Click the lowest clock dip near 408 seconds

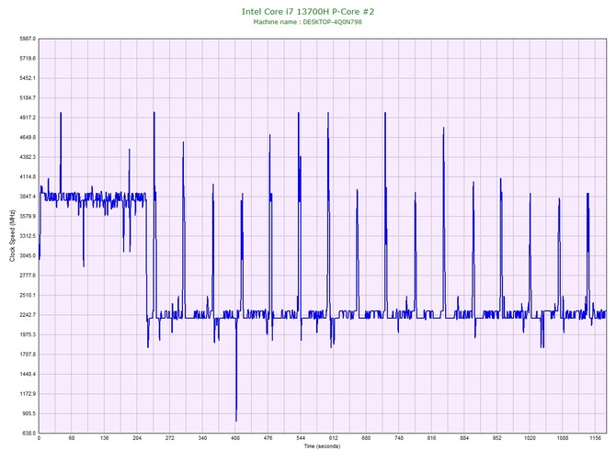pyautogui.click(x=236, y=420)
